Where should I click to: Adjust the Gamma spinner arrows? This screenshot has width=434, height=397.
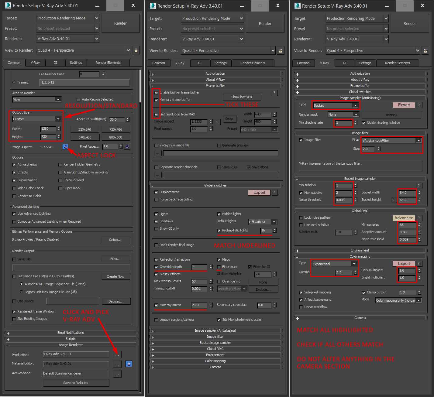356,272
